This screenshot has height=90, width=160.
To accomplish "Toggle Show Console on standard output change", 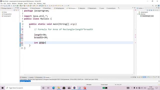I will coord(143,77).
